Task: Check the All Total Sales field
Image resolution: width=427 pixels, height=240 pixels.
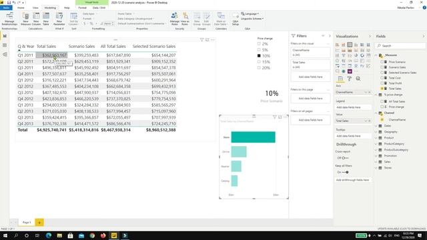Action: pos(382,101)
